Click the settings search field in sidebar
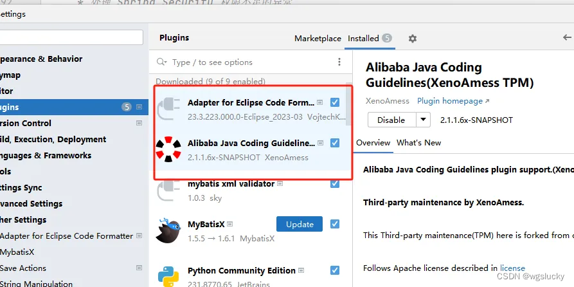 point(71,37)
